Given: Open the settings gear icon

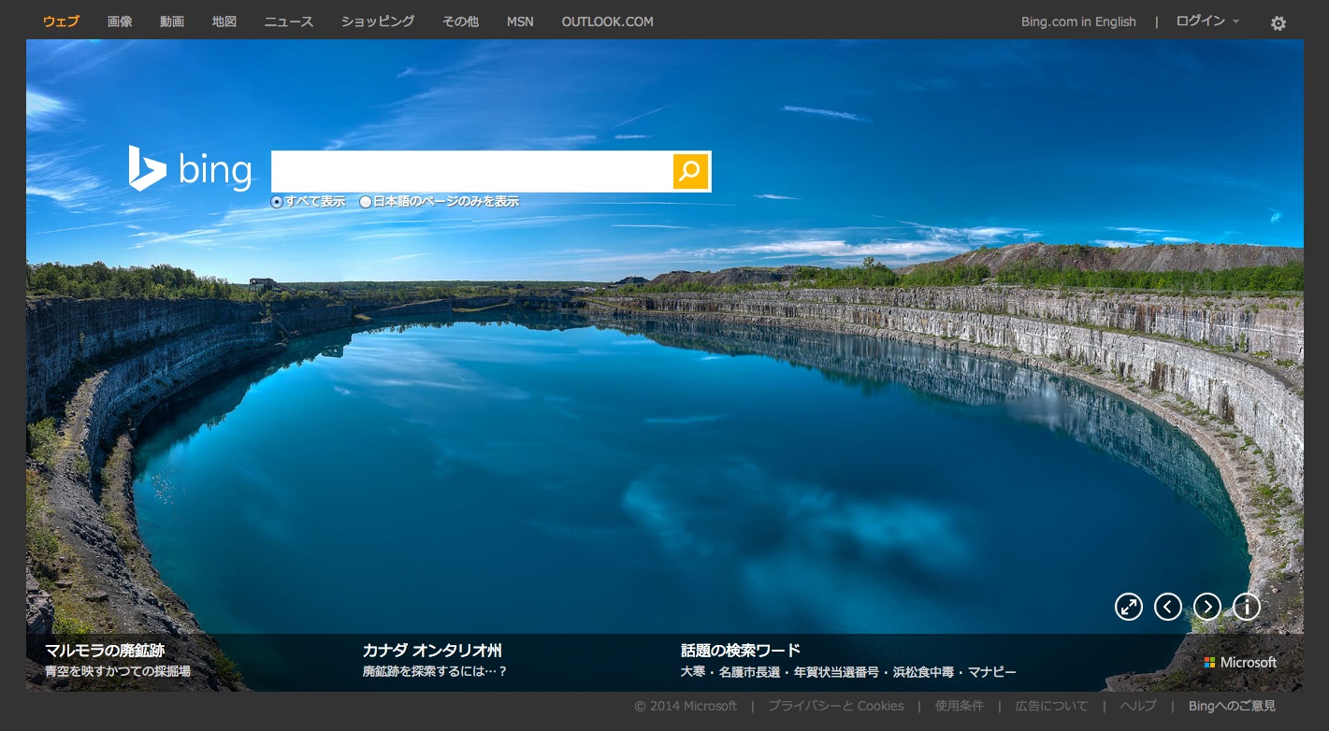Looking at the screenshot, I should pos(1278,23).
